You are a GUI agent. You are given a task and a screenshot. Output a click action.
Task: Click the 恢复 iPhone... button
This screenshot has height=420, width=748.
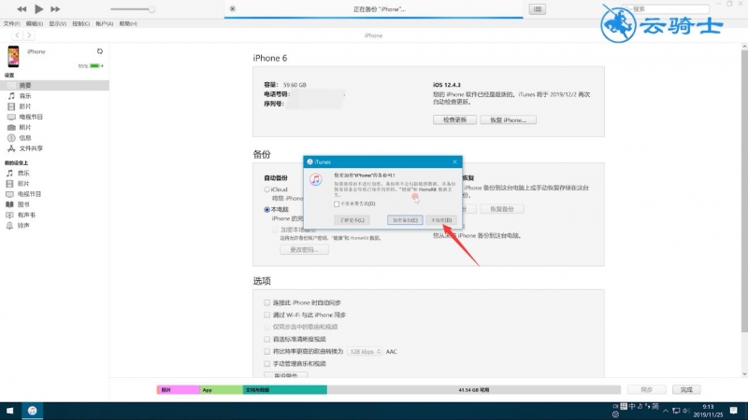click(508, 119)
